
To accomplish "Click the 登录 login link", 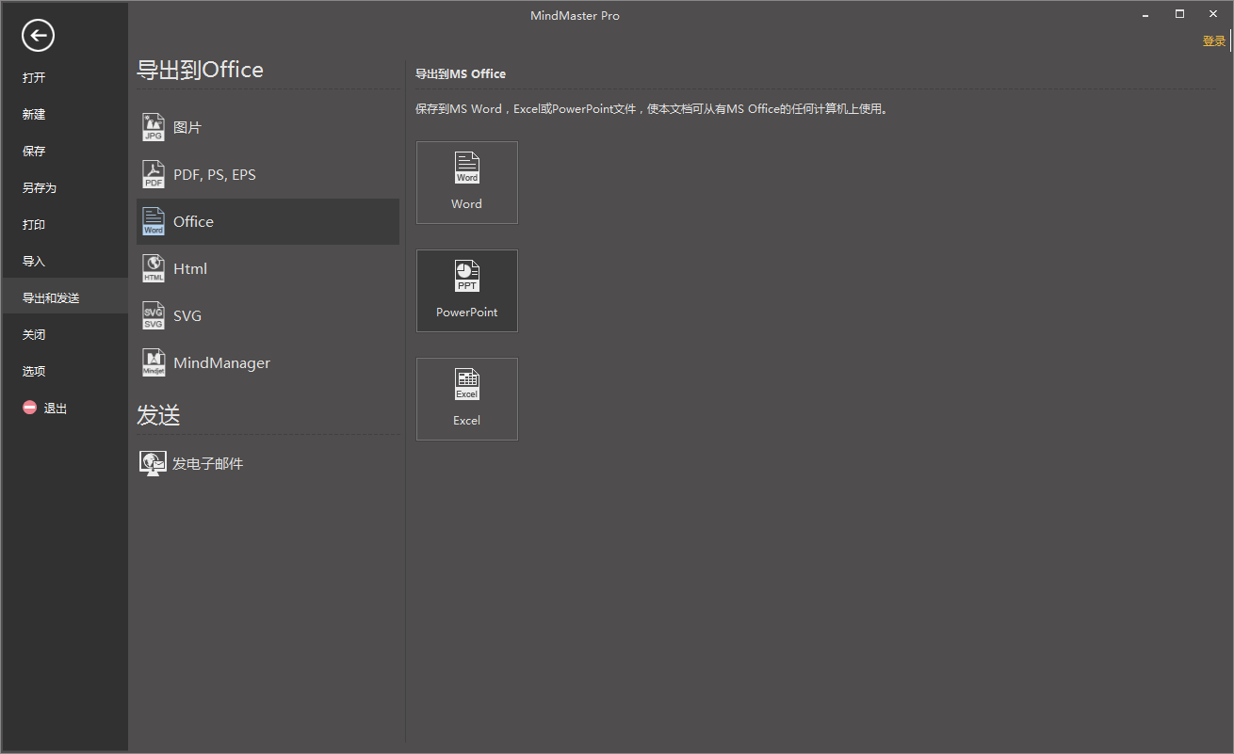I will click(x=1214, y=40).
